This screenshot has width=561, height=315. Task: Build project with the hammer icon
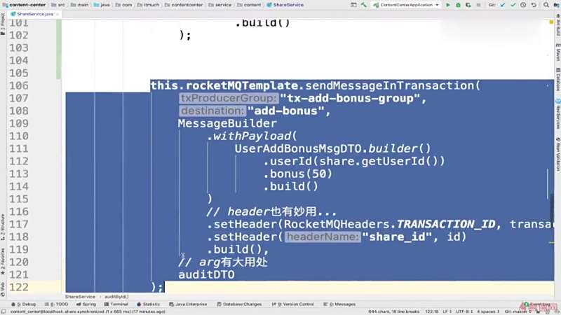[364, 5]
